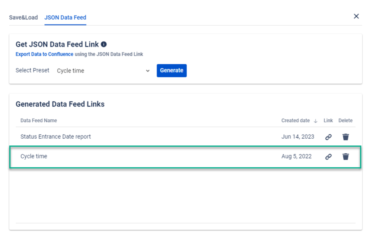
Task: Close the dialog with the X button
Action: click(356, 16)
